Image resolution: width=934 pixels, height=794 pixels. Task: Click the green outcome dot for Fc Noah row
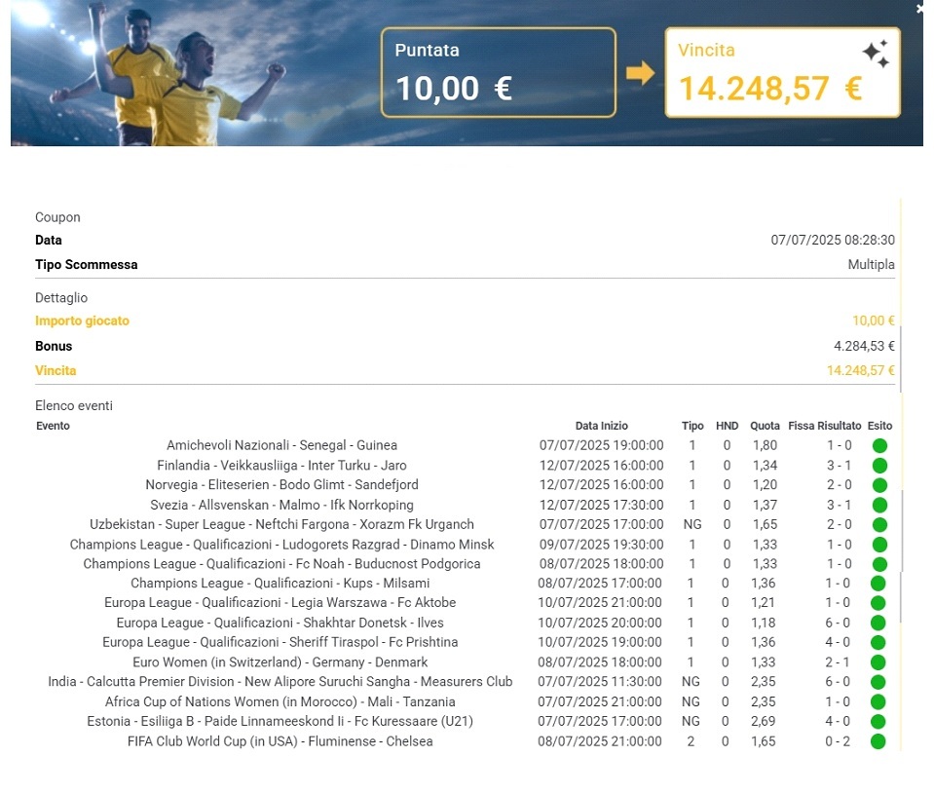click(879, 564)
